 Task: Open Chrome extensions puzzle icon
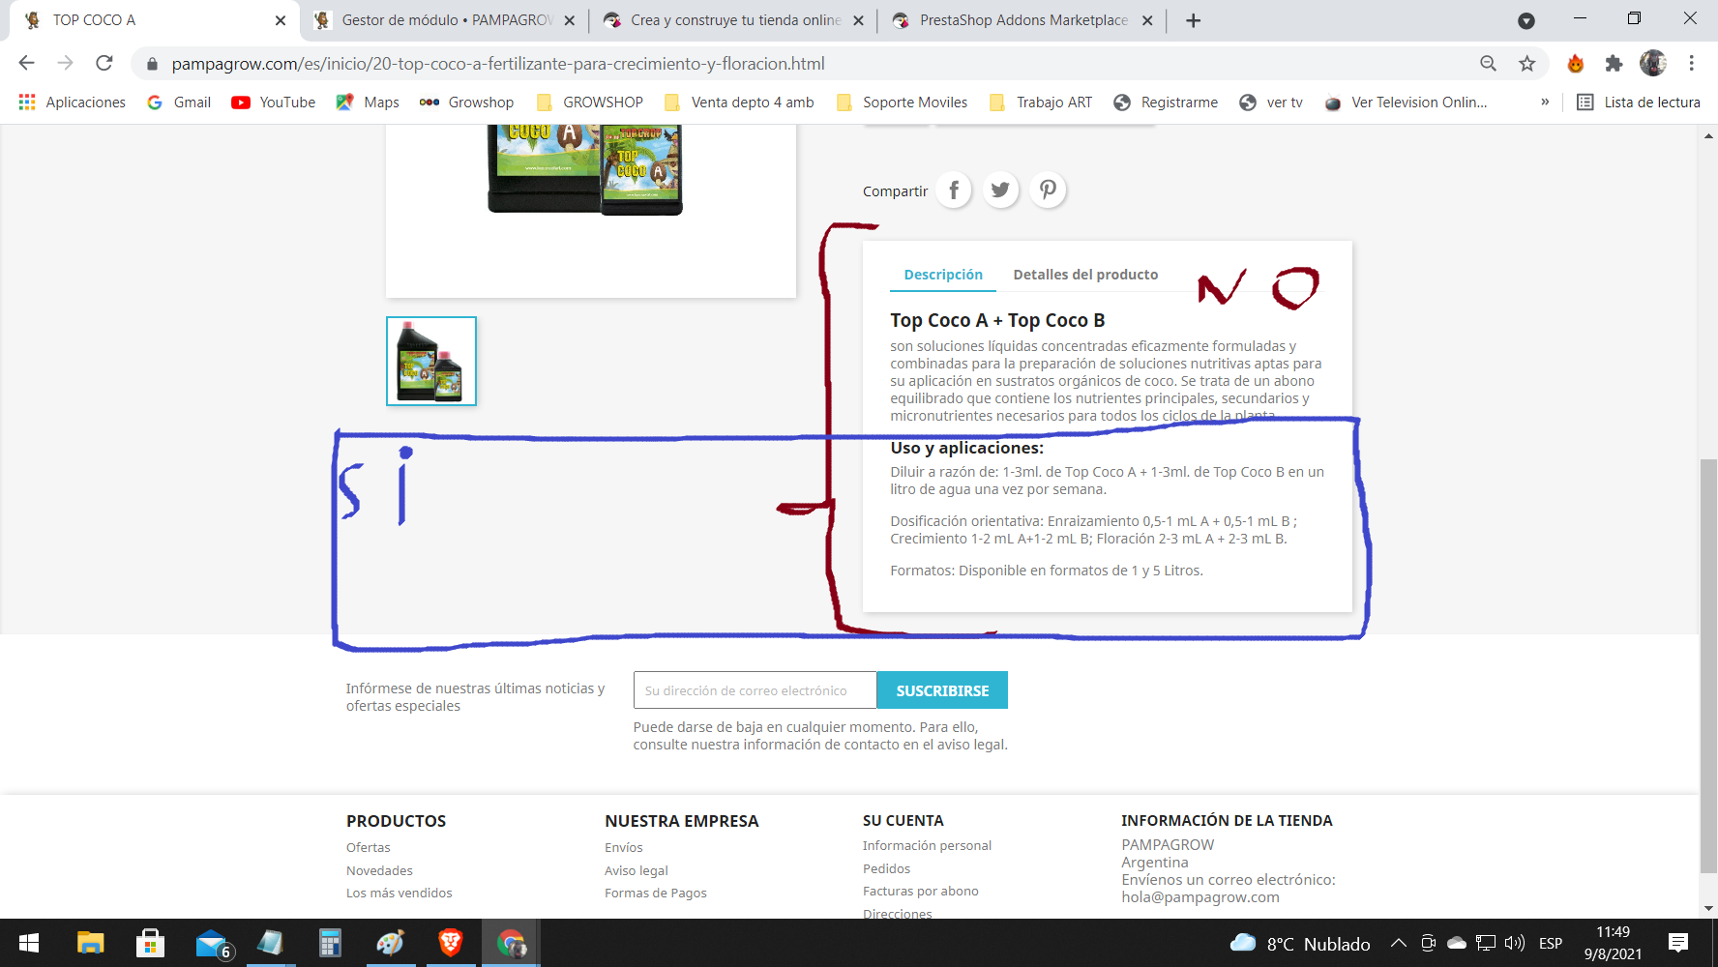(x=1614, y=64)
